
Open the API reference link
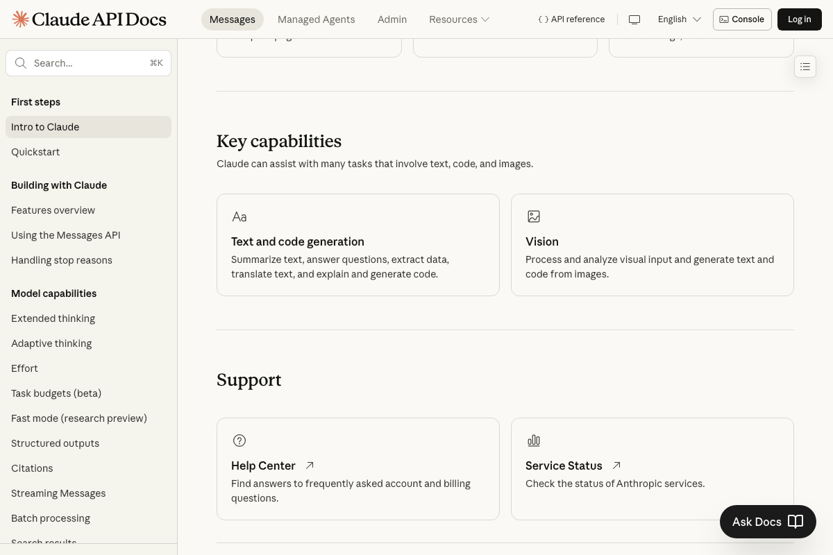coord(571,19)
